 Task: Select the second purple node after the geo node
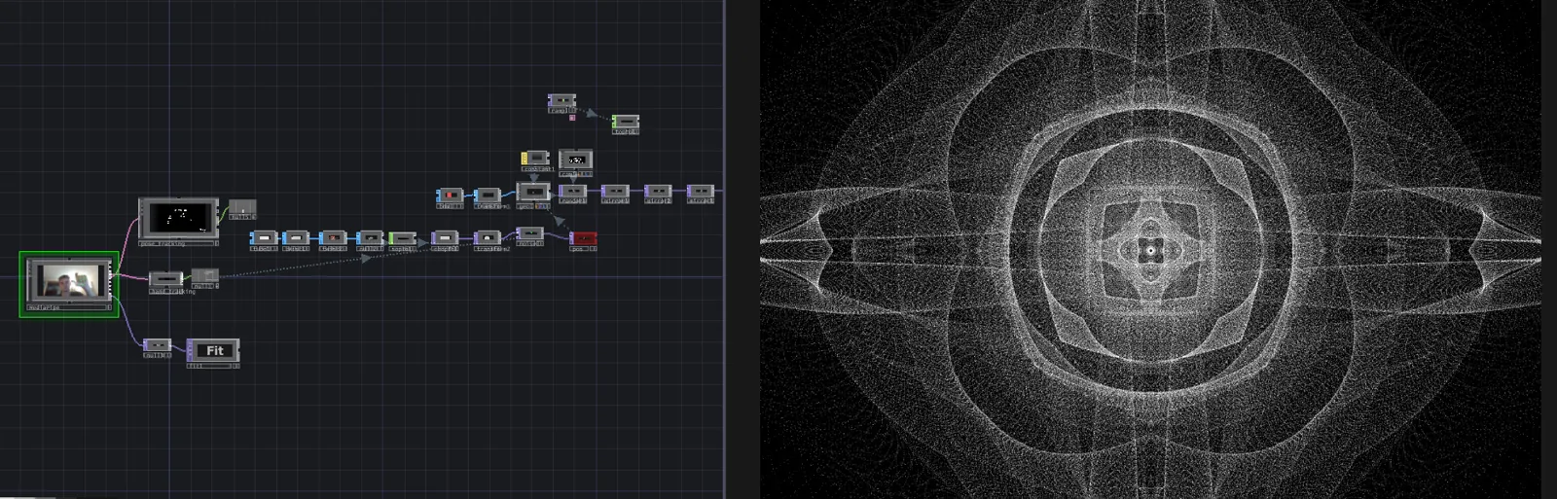(x=615, y=194)
